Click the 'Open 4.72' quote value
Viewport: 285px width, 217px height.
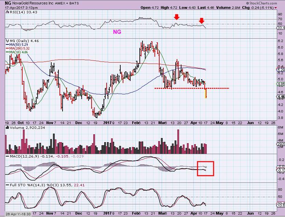point(150,8)
